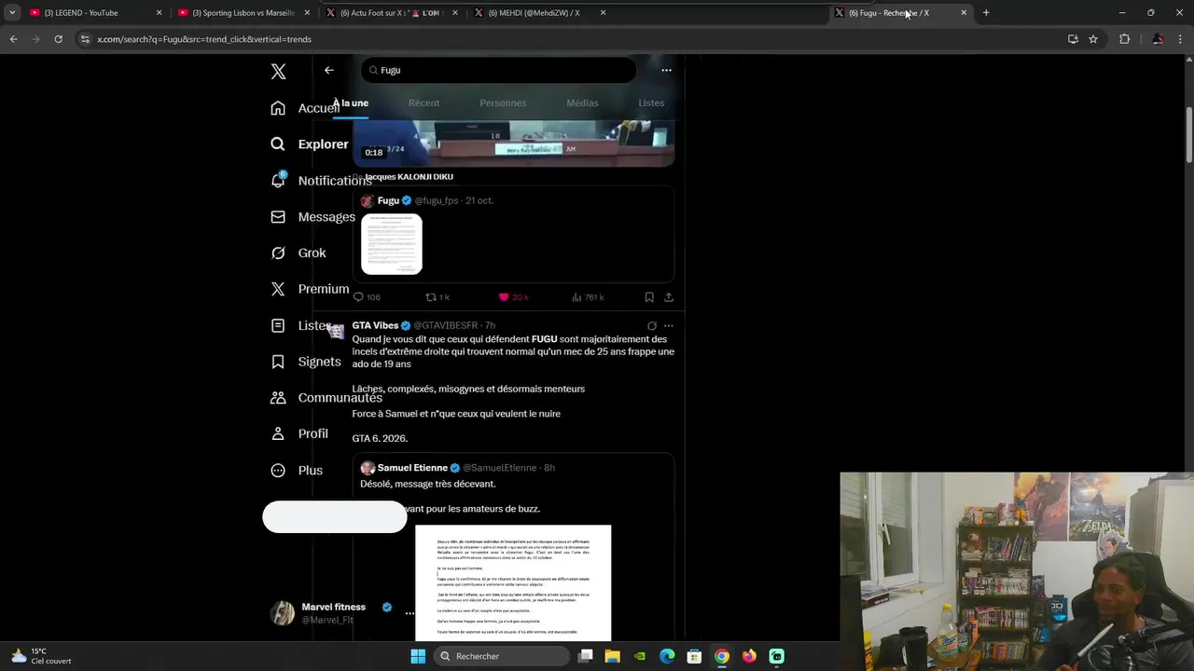The image size is (1194, 671).
Task: Play the video marked 0:18
Action: [x=513, y=144]
